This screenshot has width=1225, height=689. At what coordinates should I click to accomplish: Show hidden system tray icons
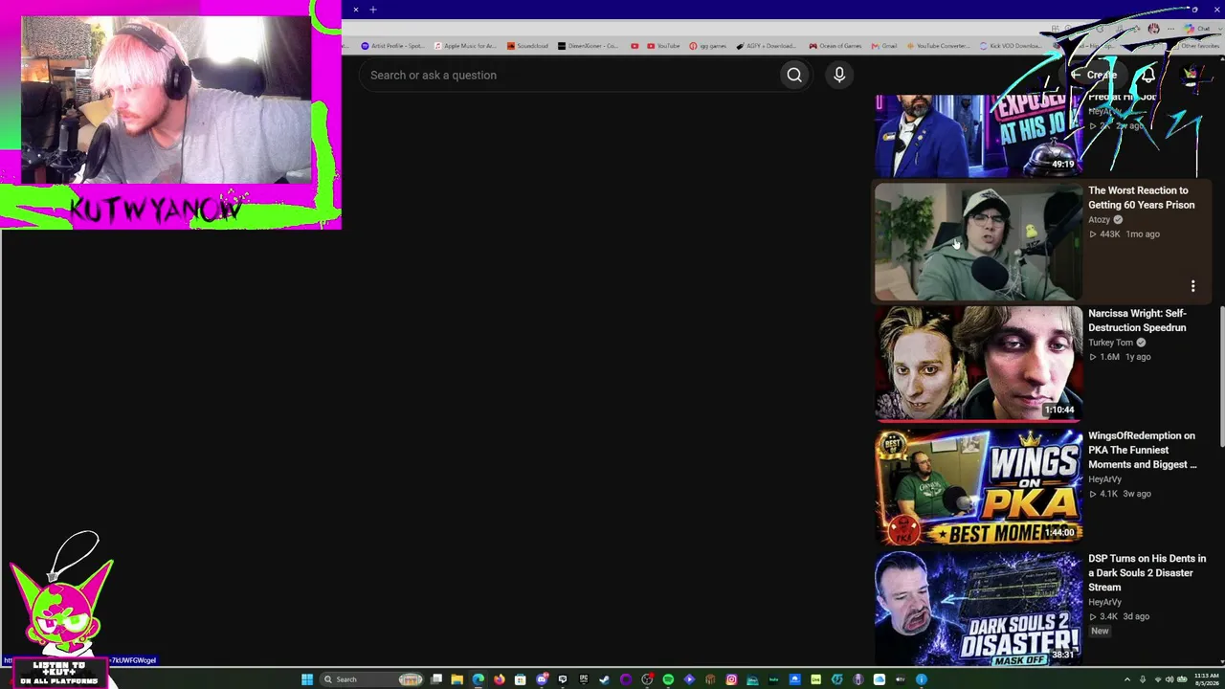pyautogui.click(x=1126, y=679)
